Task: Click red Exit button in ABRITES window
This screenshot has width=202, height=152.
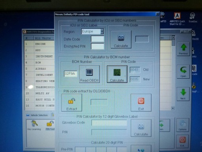Action: 182,141
